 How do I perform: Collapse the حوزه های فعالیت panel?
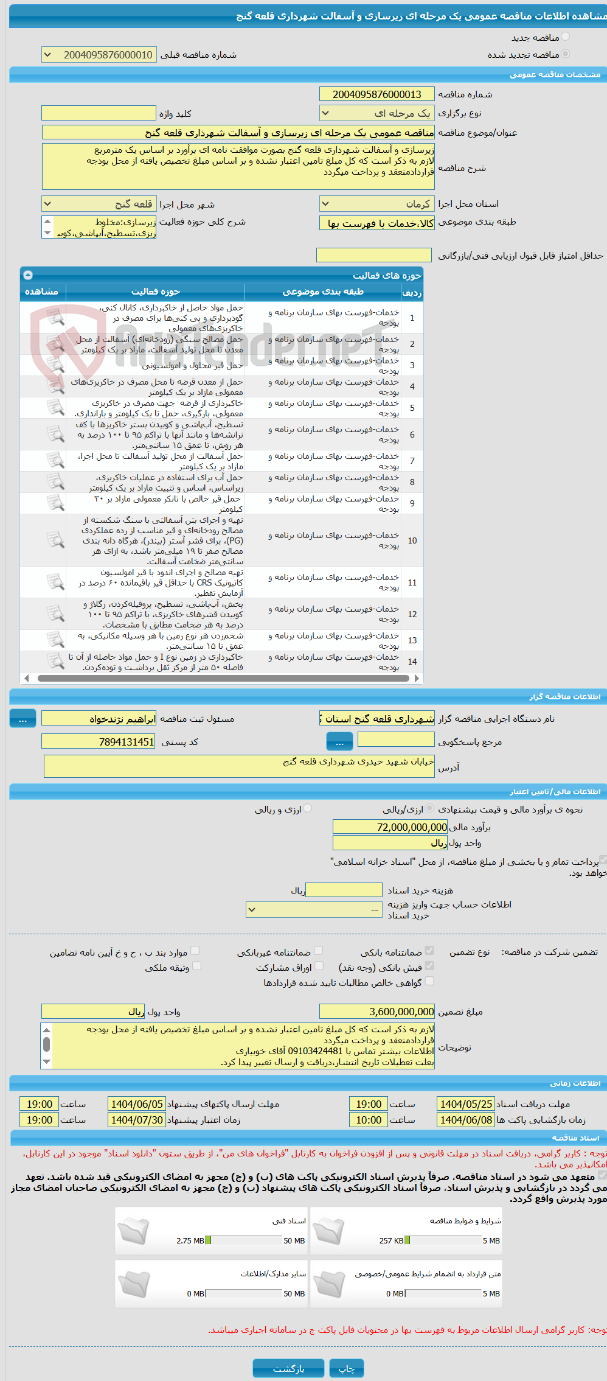(x=28, y=275)
